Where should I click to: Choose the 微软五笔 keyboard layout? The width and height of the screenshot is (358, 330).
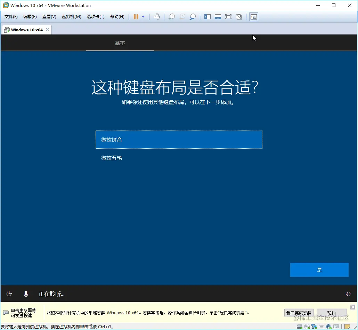179,158
